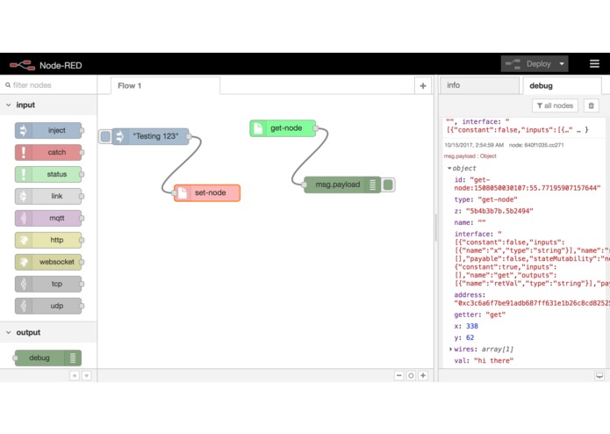This screenshot has width=610, height=434.
Task: Toggle the msg.payload debug node output
Action: point(388,184)
